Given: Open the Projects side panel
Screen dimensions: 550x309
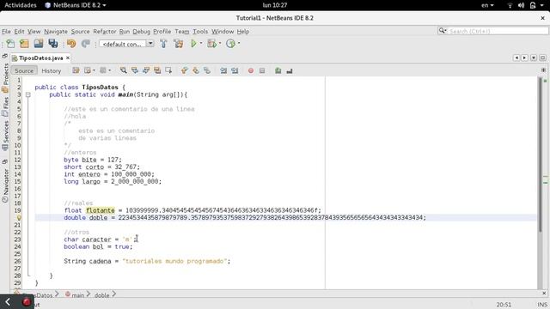Looking at the screenshot, I should (5, 78).
